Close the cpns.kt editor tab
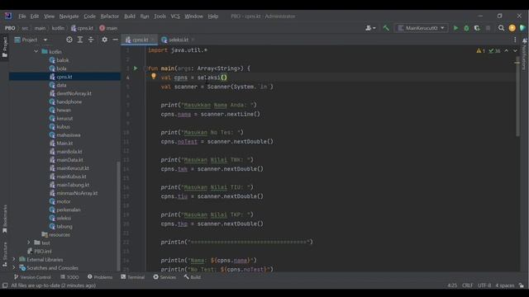This screenshot has width=529, height=297. [152, 40]
